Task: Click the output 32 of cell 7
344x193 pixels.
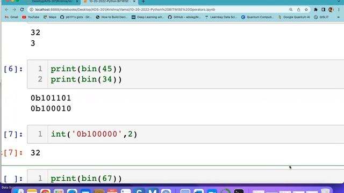Action: tap(35, 153)
